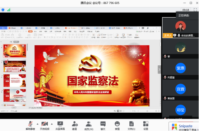Toggle fullscreen icon next to timer

coord(195,10)
